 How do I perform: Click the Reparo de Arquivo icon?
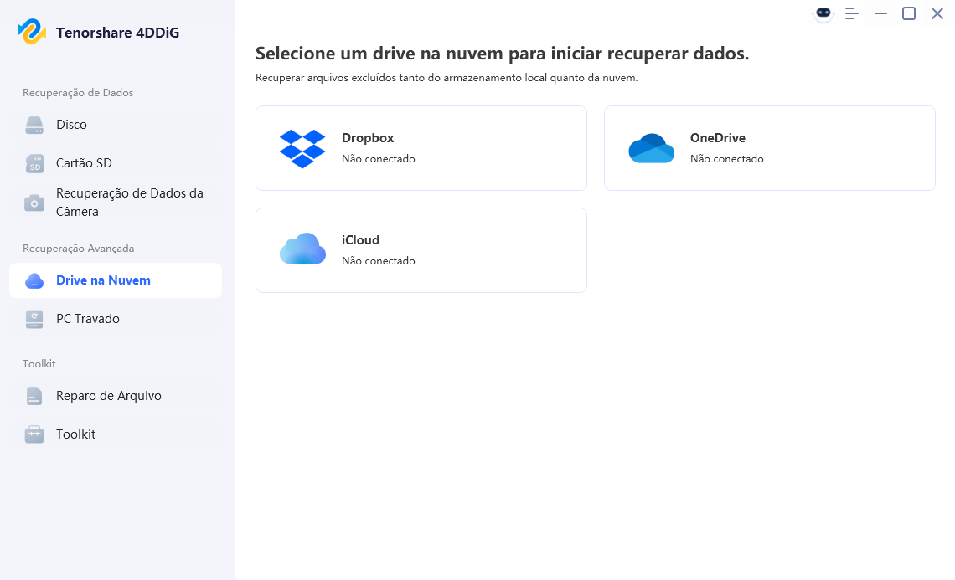point(34,395)
